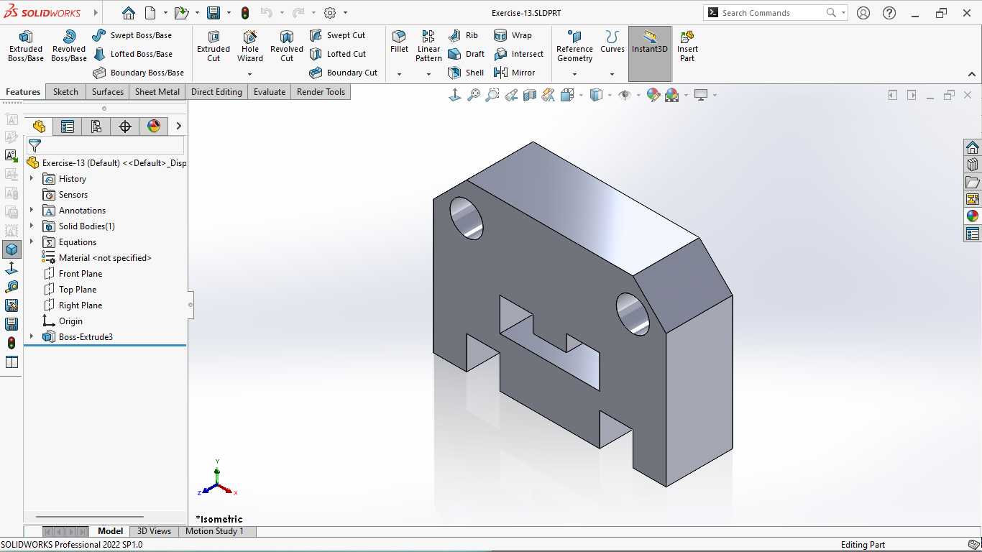Open the Evaluate tab

(270, 92)
